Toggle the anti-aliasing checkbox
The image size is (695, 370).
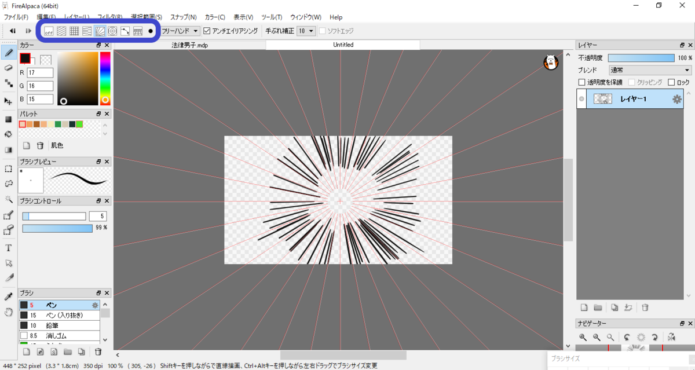click(207, 31)
